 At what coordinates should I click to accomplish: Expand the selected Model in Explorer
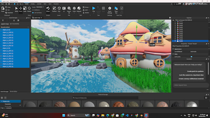[x=175, y=41]
